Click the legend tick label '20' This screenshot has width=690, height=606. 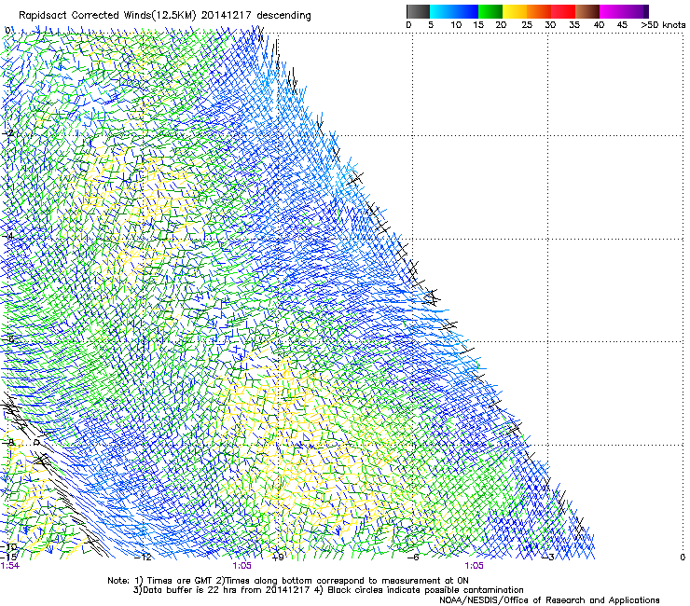(501, 25)
